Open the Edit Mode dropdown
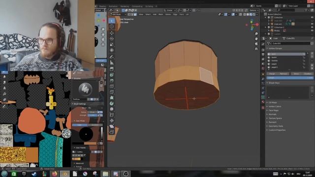Screen dimensions: 315x177 coord(118,14)
